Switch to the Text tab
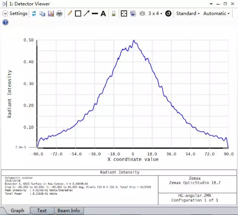Image resolution: width=238 pixels, height=215 pixels. point(41,211)
